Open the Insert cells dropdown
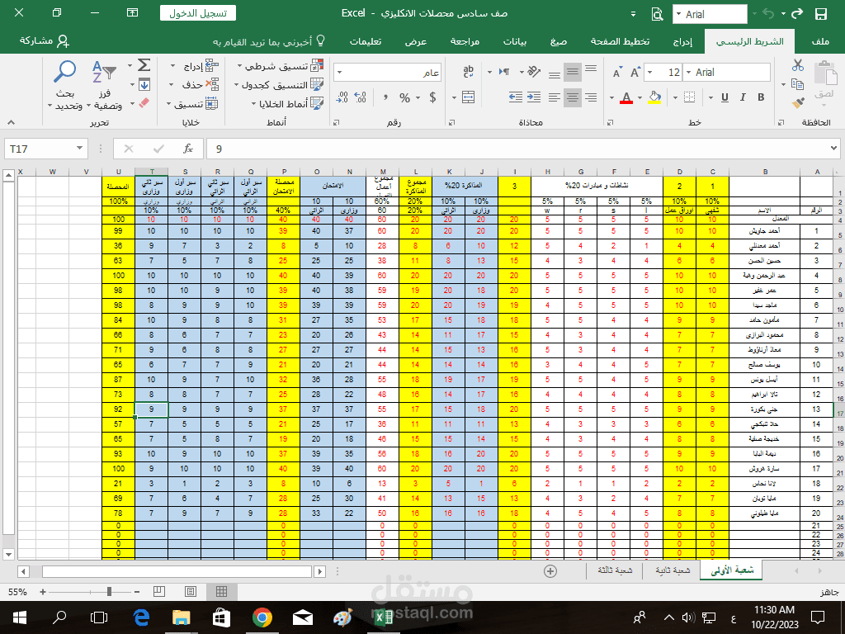This screenshot has height=634, width=845. point(195,66)
